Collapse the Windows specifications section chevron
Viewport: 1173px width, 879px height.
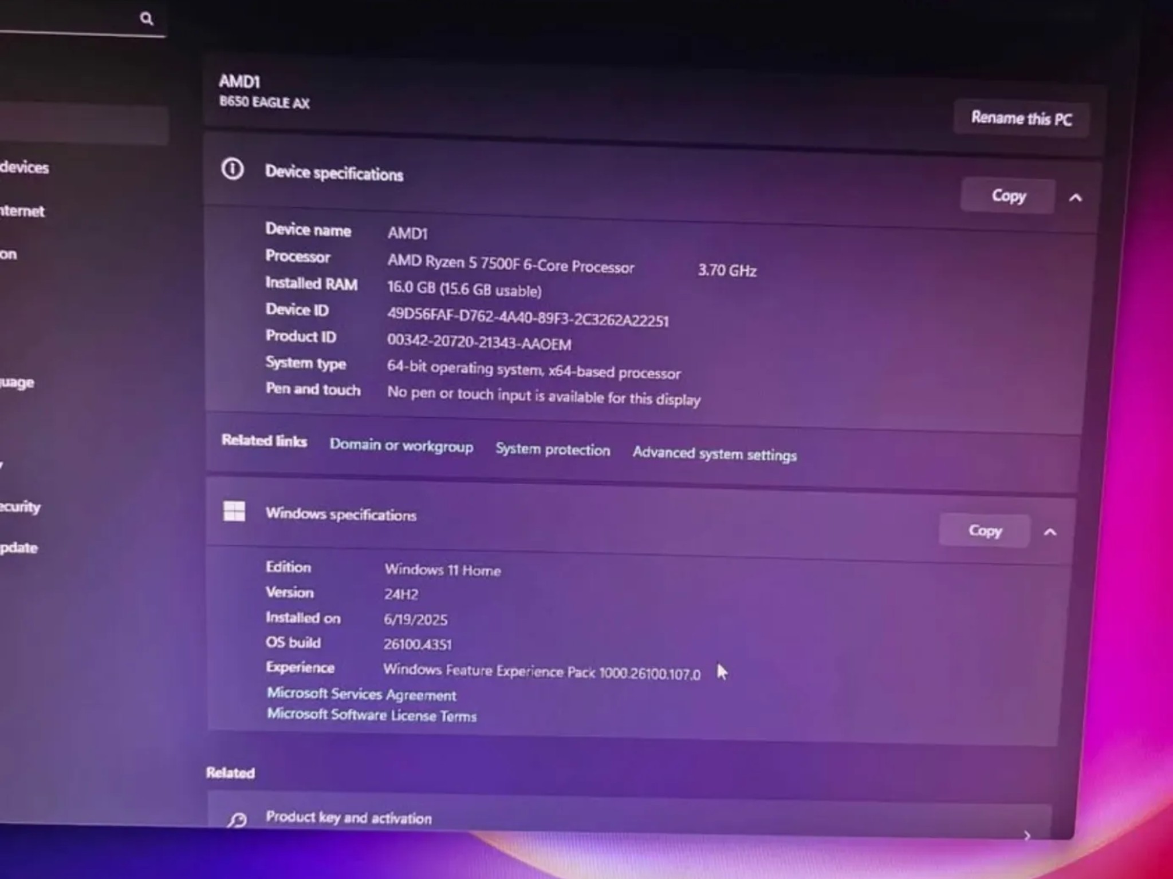(x=1050, y=532)
